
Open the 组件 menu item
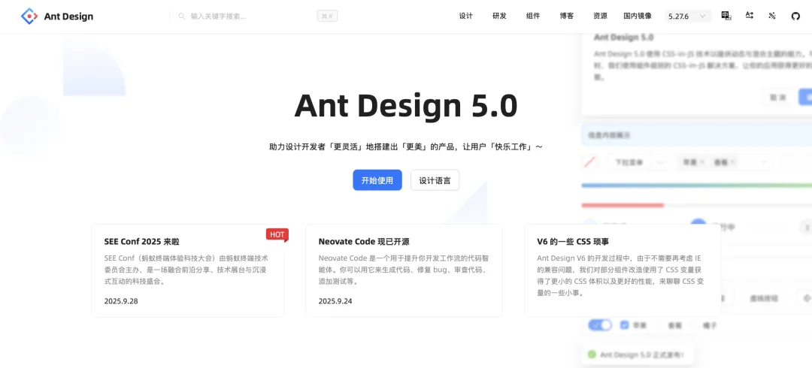(533, 16)
